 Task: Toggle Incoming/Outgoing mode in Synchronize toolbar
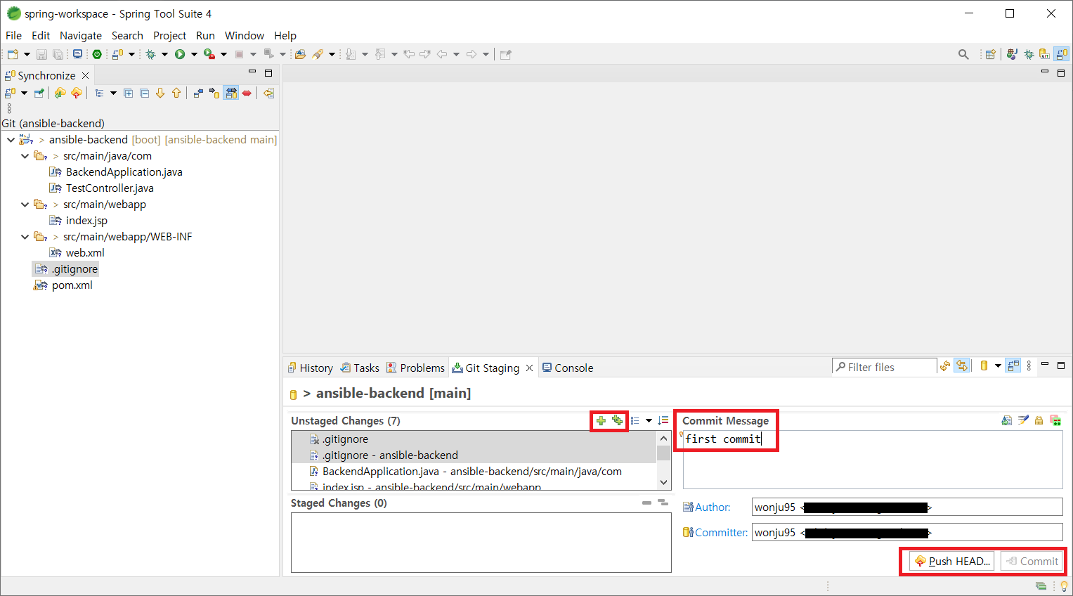230,93
